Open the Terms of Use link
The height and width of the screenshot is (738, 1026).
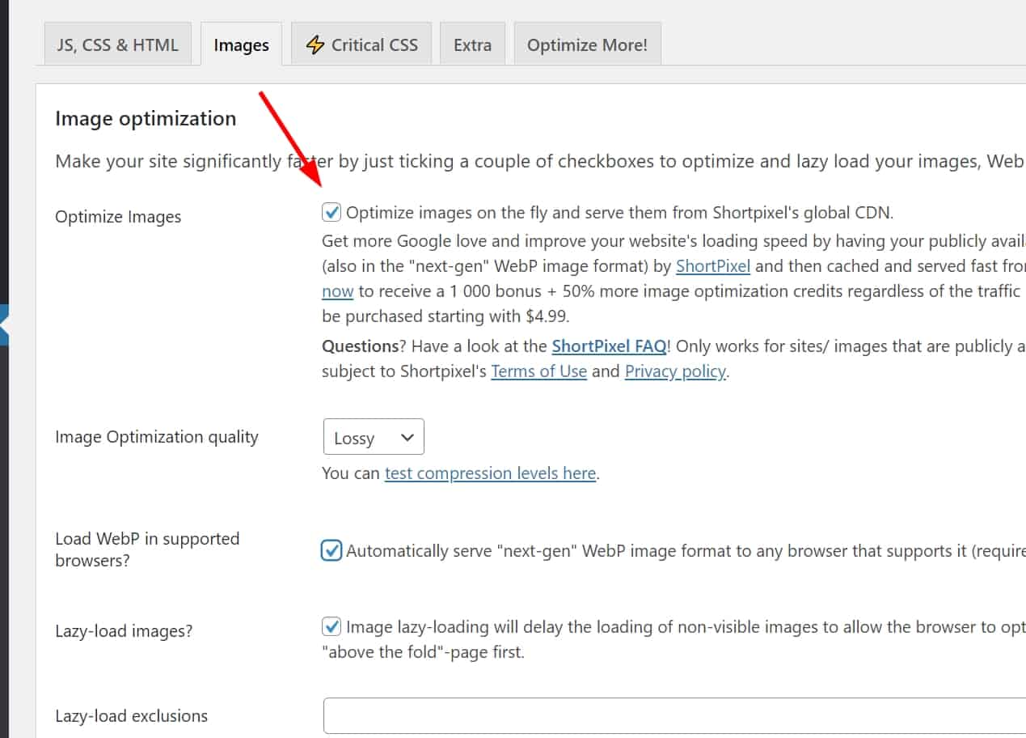538,371
